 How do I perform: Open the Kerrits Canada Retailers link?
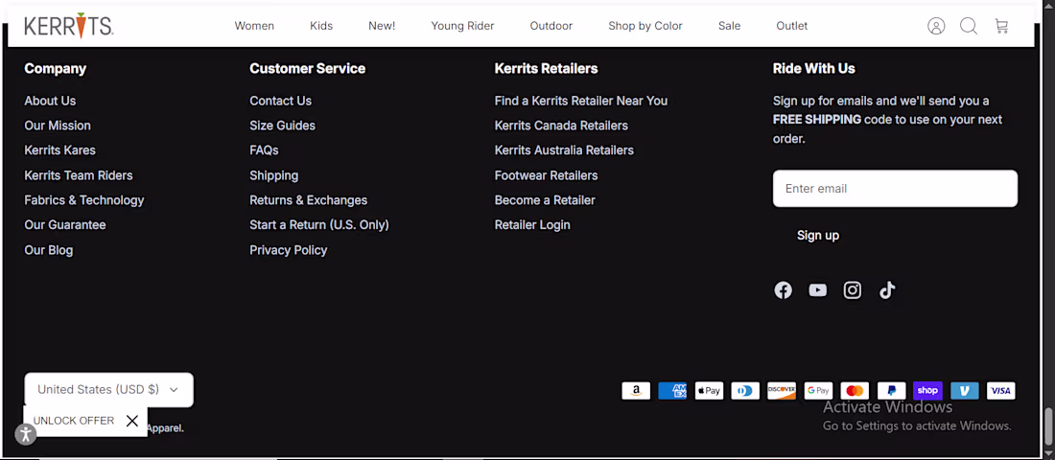[561, 126]
